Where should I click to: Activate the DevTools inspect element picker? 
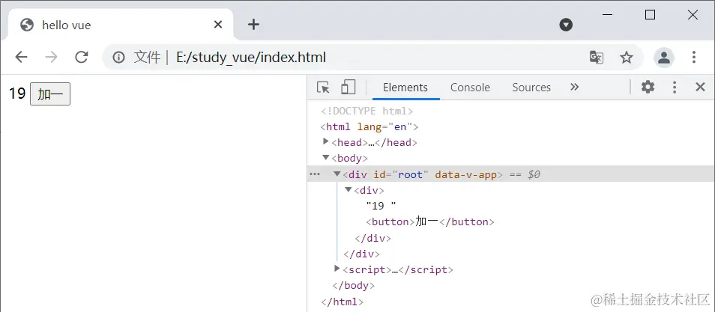click(323, 87)
